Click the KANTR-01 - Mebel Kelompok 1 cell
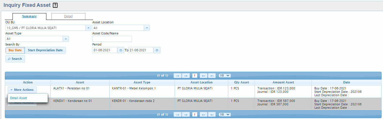Screen dimensions: 383x119 tap(142, 91)
